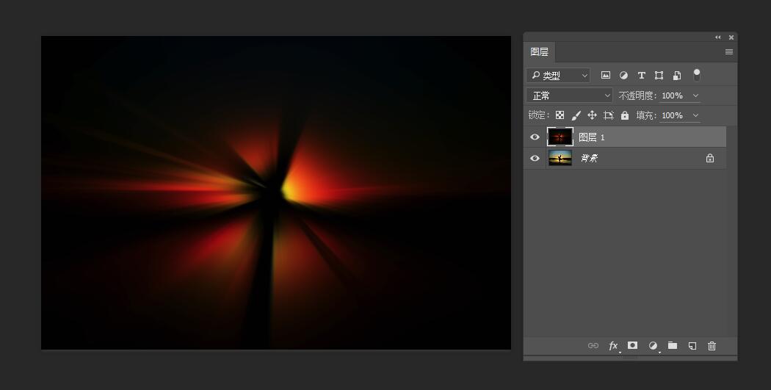Image resolution: width=771 pixels, height=390 pixels.
Task: Select the 背景 layer thumbnail
Action: tap(560, 158)
